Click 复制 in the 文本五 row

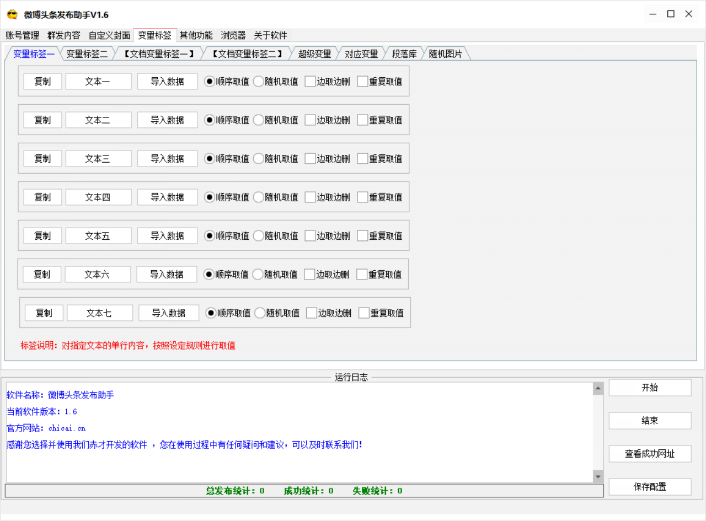[x=42, y=235]
